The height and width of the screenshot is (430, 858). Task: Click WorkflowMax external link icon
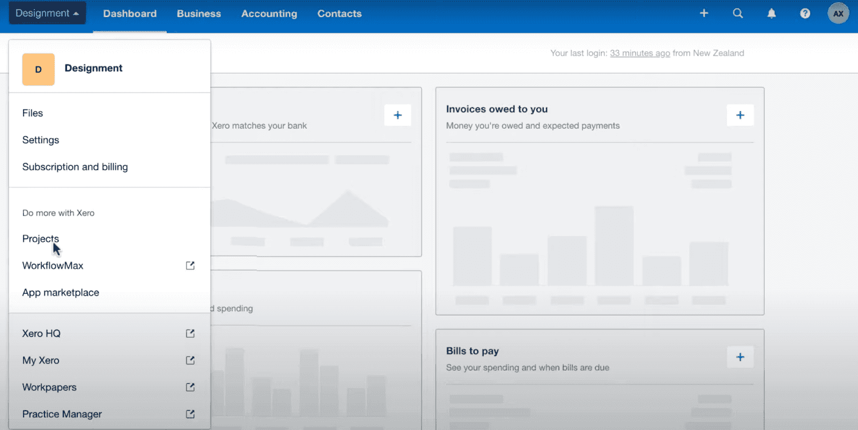(x=190, y=265)
